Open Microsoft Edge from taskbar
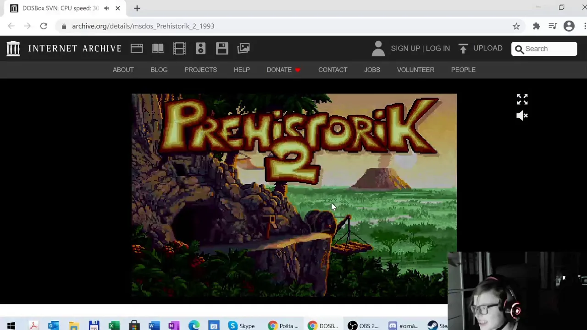 click(x=194, y=326)
